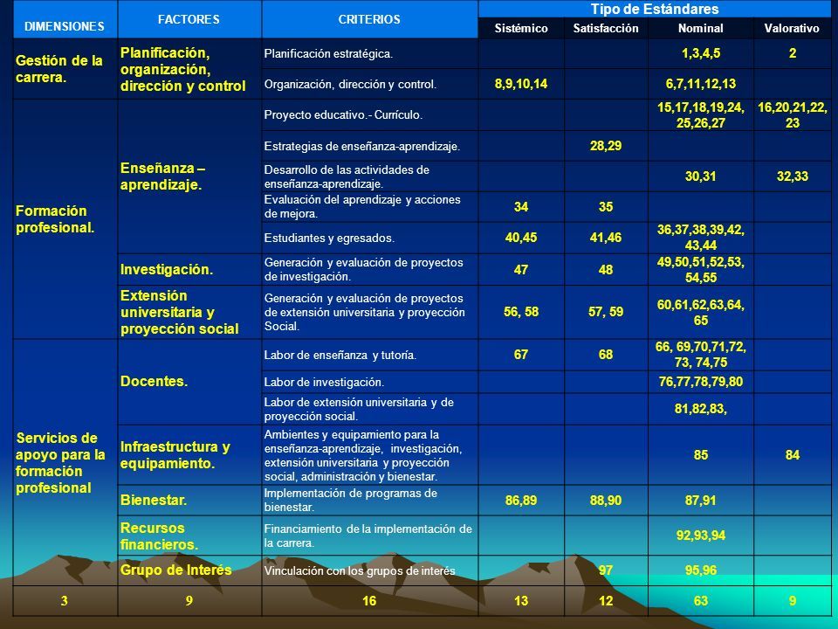Screen dimensions: 838x629
Task: Select nominal value 6,7,11,12,13
Action: point(701,84)
